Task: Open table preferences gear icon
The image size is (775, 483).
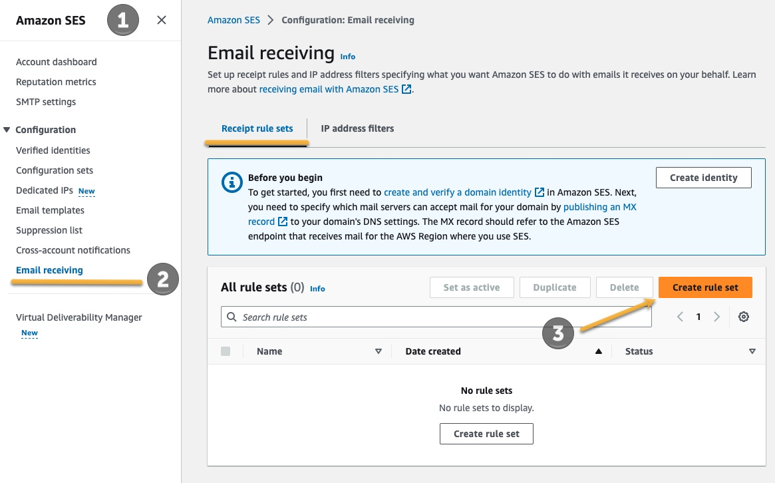Action: 743,317
